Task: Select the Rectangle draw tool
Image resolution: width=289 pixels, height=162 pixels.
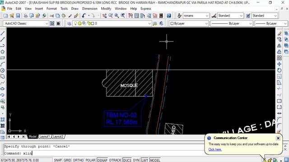Action: [x=3, y=58]
